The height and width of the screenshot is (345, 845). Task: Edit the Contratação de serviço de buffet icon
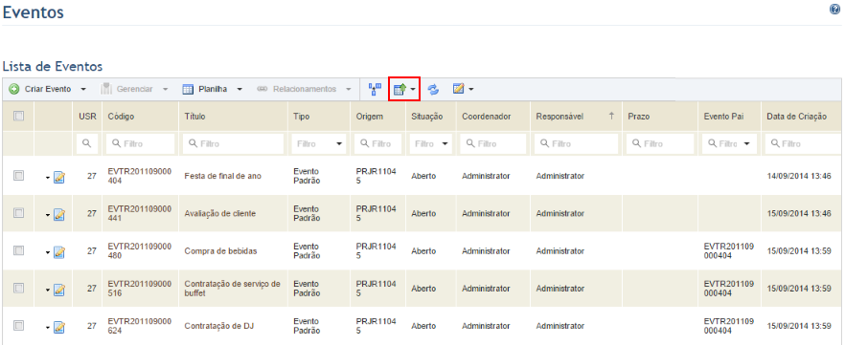(59, 290)
